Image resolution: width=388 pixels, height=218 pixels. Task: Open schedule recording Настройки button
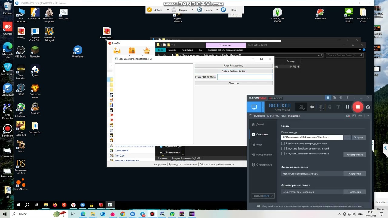354,174
